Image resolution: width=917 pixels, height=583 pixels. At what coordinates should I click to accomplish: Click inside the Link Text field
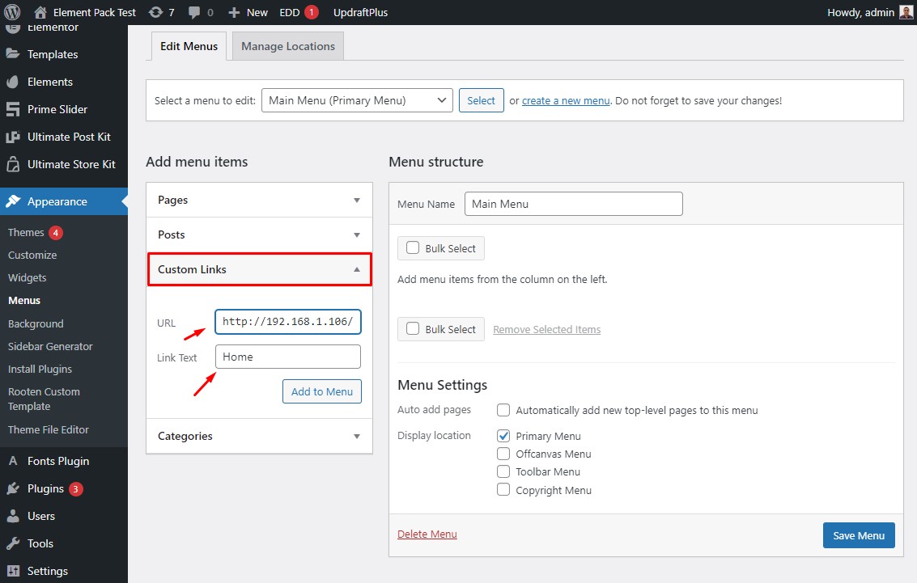[x=287, y=356]
